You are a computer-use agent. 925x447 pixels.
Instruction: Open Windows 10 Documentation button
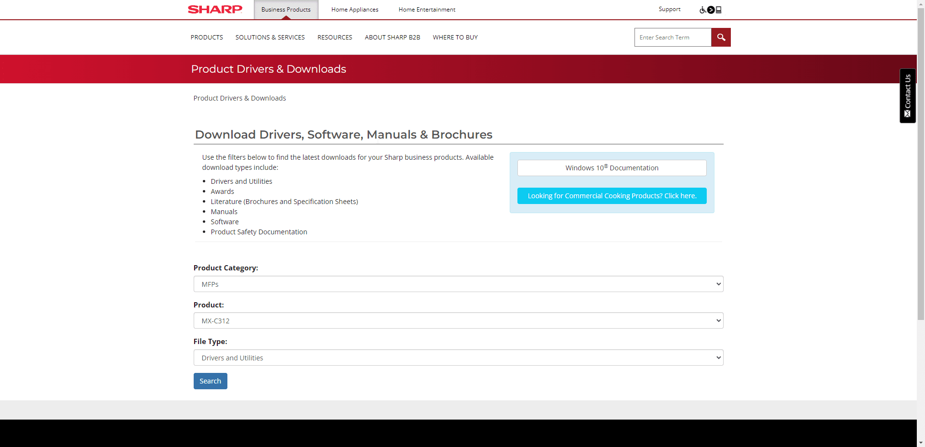coord(611,168)
